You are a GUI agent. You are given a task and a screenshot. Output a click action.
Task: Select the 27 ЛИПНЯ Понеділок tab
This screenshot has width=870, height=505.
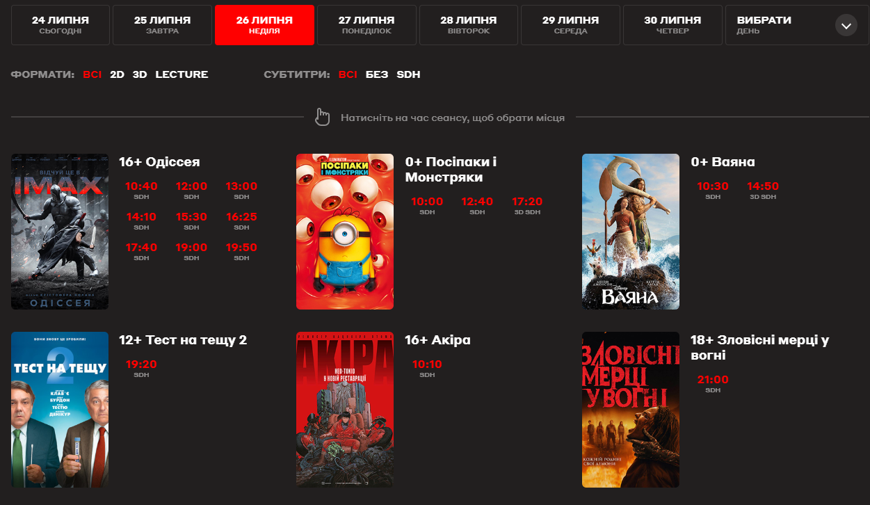(x=366, y=25)
